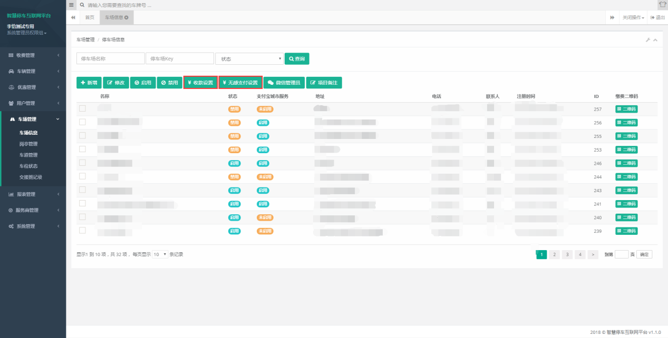668x338 pixels.
Task: Click the 收款设置 button
Action: [200, 83]
